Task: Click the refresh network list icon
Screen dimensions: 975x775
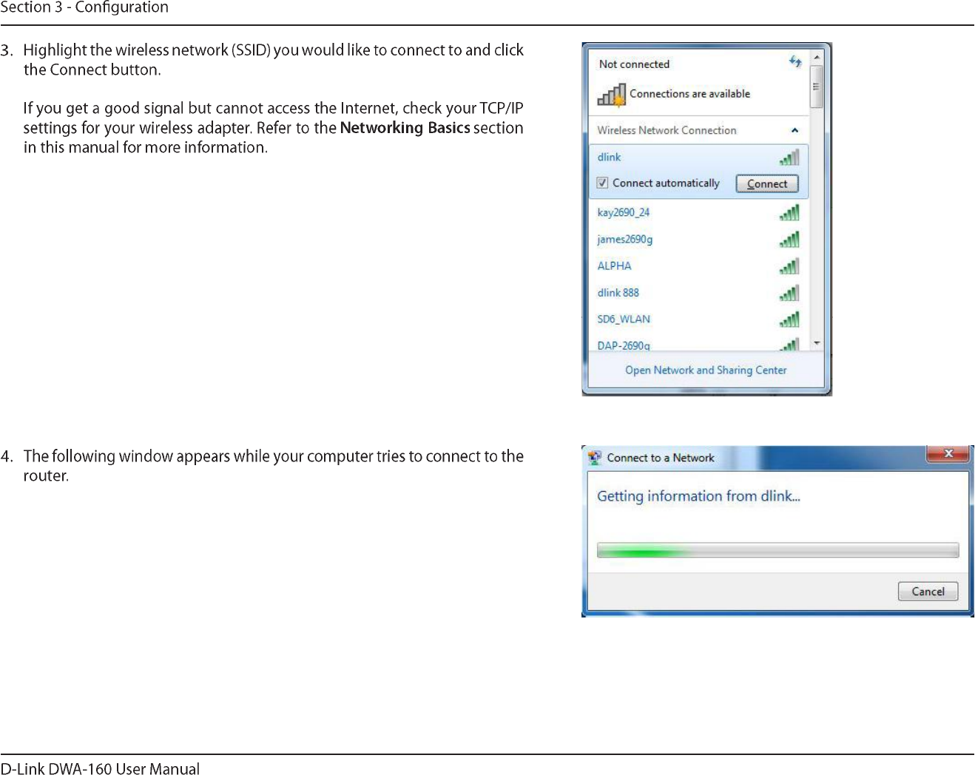Action: (x=795, y=61)
